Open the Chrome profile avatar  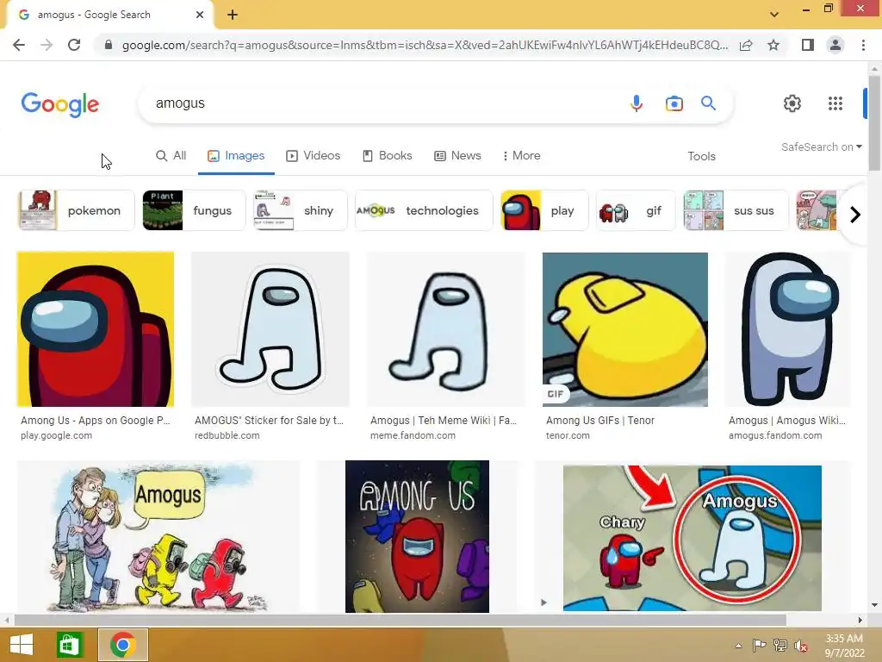tap(835, 45)
